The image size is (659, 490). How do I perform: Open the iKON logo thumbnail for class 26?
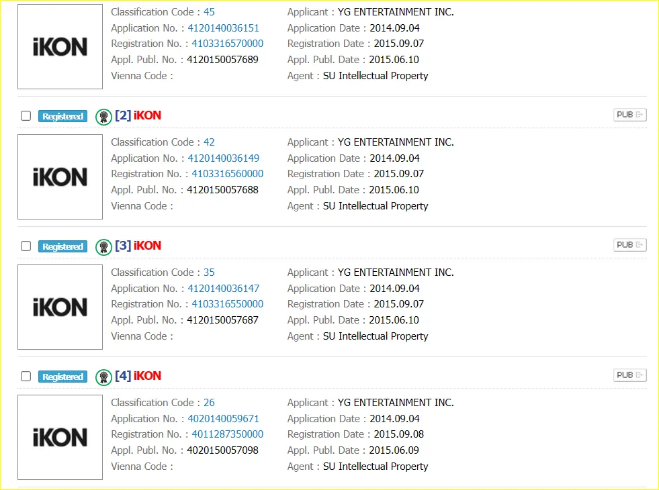[60, 438]
